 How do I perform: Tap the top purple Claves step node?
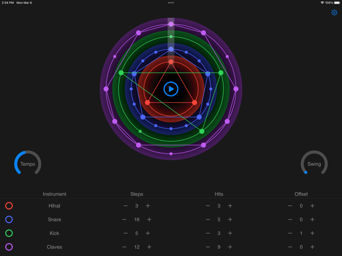(171, 24)
